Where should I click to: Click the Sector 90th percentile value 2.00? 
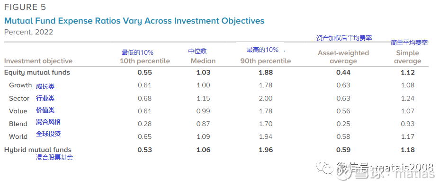(x=266, y=98)
